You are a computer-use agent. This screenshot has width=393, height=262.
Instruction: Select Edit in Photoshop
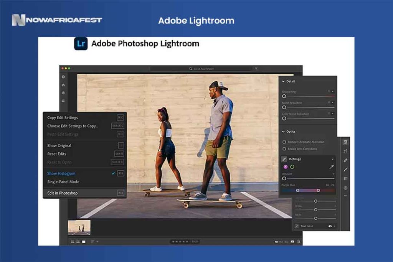(x=84, y=193)
